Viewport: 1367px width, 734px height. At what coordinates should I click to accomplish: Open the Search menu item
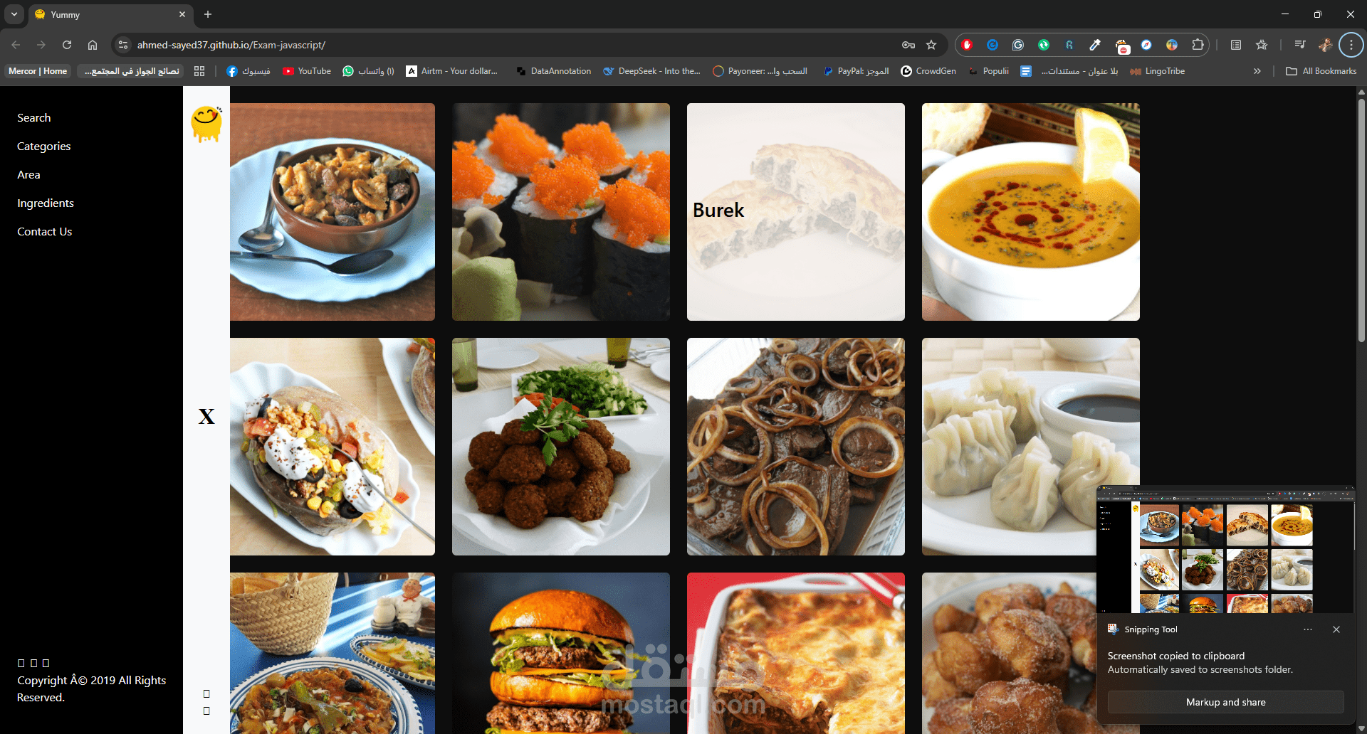[x=34, y=118]
